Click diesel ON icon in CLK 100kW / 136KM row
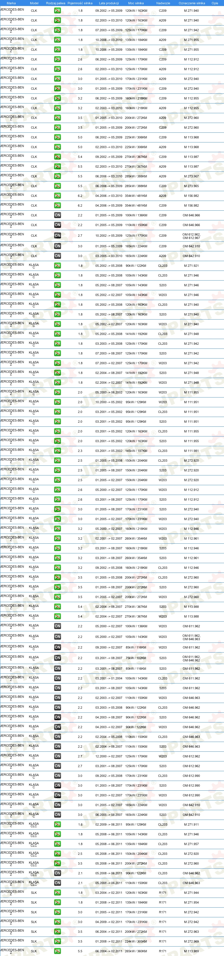Viewport: 224px width, 956px height. (58, 215)
